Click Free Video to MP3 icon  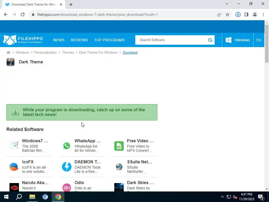click(x=119, y=146)
